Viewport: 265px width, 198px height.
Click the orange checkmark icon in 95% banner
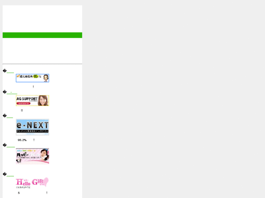pyautogui.click(x=18, y=76)
